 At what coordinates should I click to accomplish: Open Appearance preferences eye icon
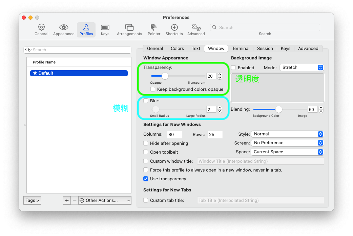(x=64, y=27)
